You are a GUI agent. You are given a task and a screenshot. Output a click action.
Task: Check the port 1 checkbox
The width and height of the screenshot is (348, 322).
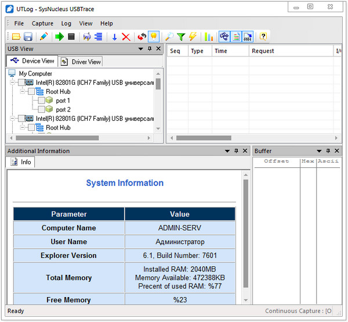[x=41, y=101]
